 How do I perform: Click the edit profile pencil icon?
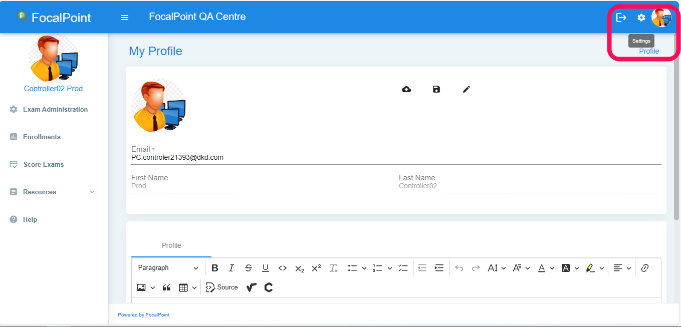tap(467, 89)
